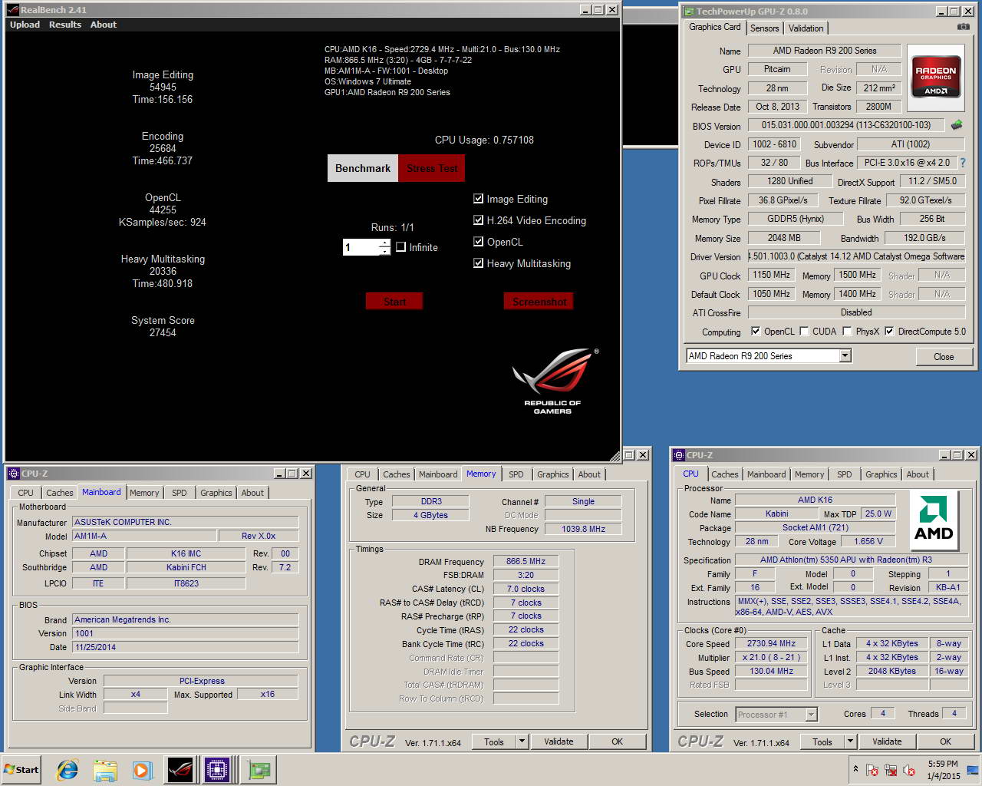This screenshot has height=786, width=982.
Task: Toggle GPU-Z Computing OpenCL checkbox
Action: [x=756, y=332]
